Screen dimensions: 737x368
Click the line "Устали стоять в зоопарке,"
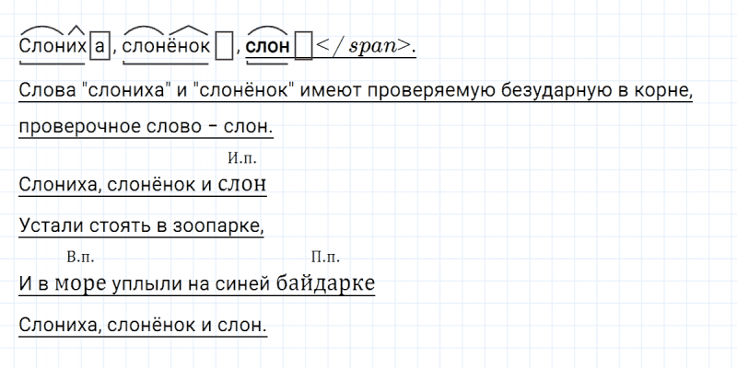point(141,224)
